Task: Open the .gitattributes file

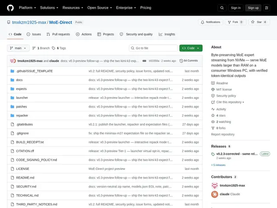Action: [24, 124]
